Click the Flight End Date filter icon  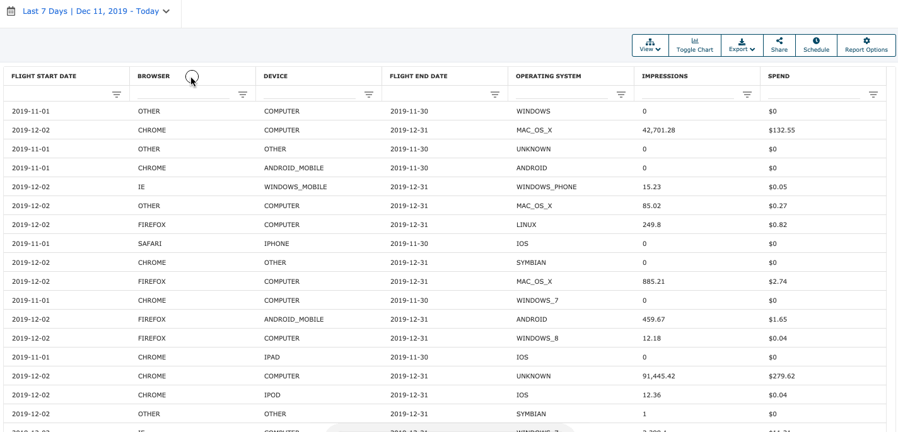[495, 95]
